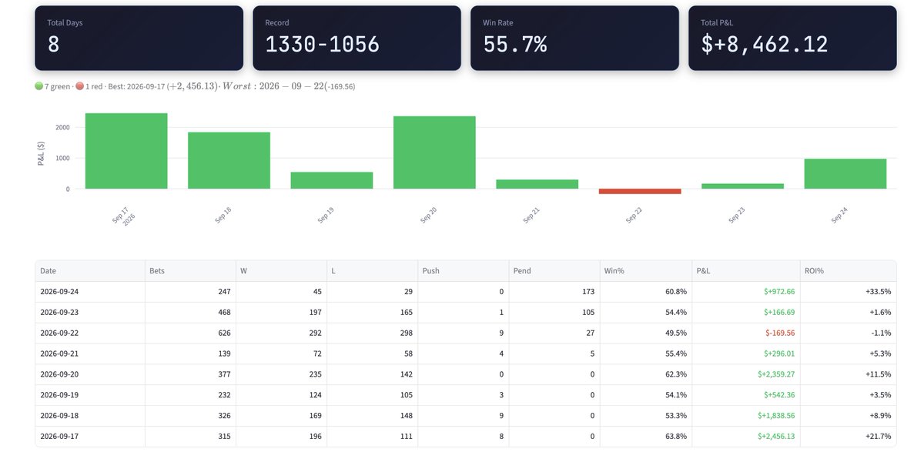Sort table by Win% column header
924x459 pixels.
[x=645, y=271]
